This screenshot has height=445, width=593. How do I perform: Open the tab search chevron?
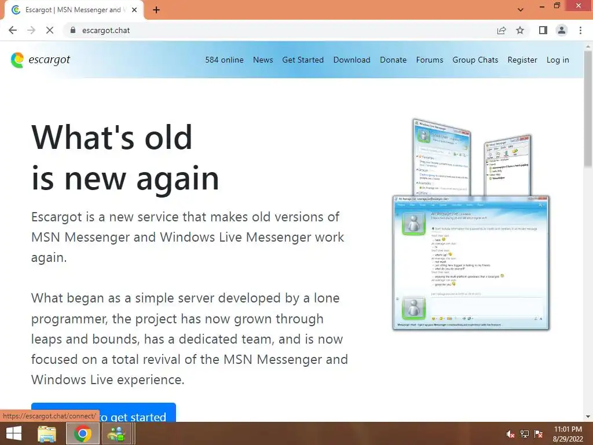(521, 10)
